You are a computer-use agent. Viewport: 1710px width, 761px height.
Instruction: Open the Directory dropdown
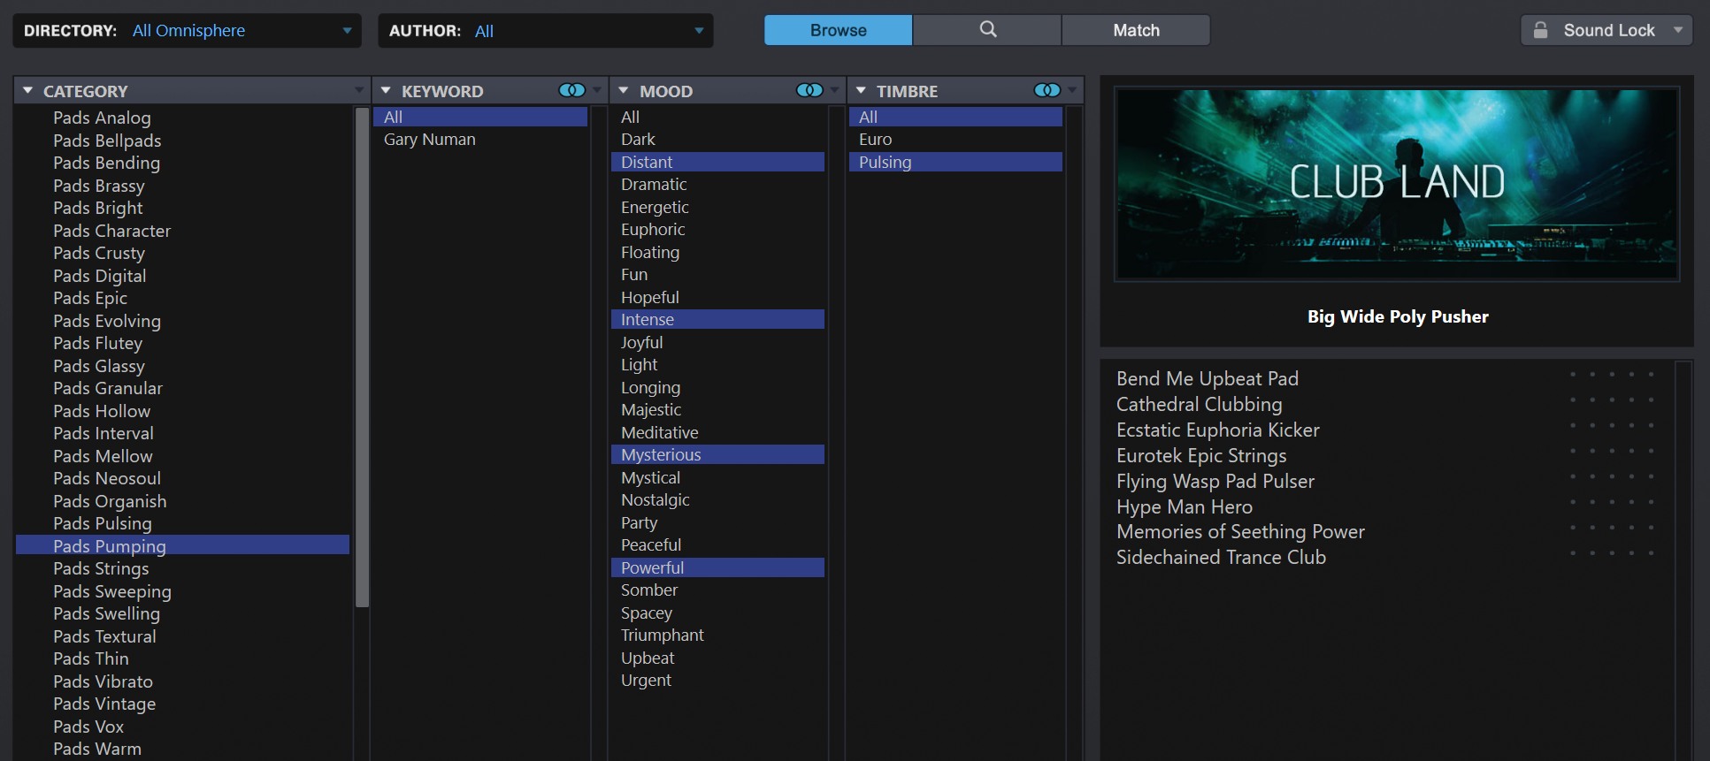pyautogui.click(x=347, y=31)
